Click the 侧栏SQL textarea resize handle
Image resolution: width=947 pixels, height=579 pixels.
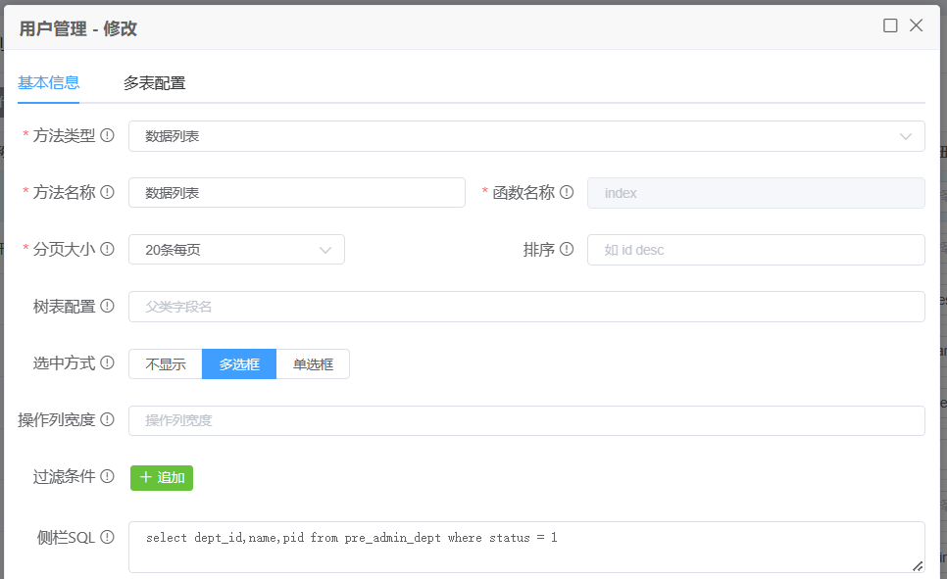(x=918, y=565)
